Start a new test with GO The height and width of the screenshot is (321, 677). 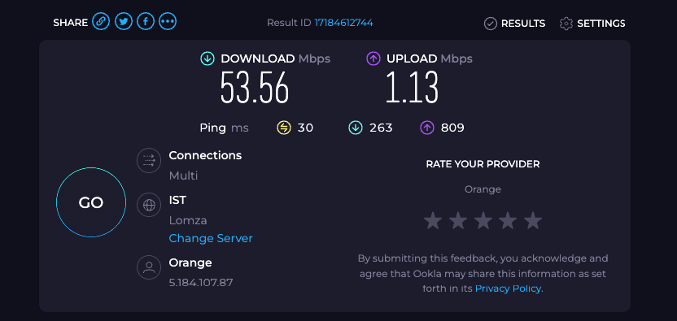[91, 202]
